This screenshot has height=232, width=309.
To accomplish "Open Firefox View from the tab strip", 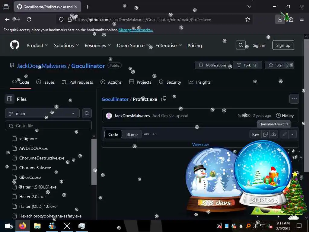I will pos(6,7).
